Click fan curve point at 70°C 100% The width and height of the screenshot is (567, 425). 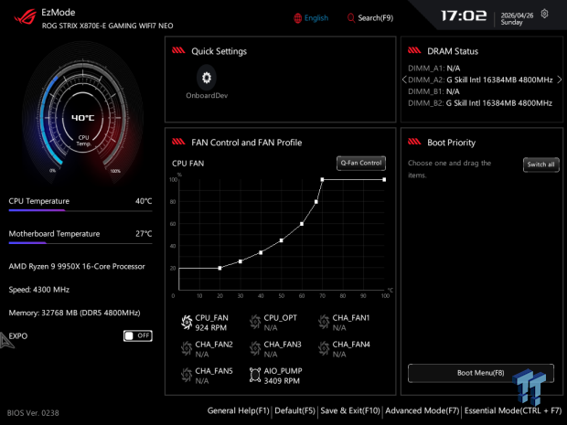322,180
